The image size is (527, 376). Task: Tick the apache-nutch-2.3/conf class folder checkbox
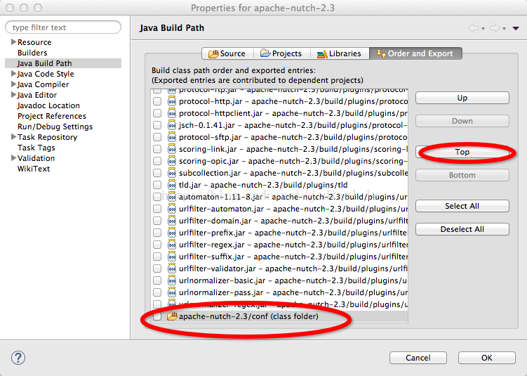tap(157, 316)
